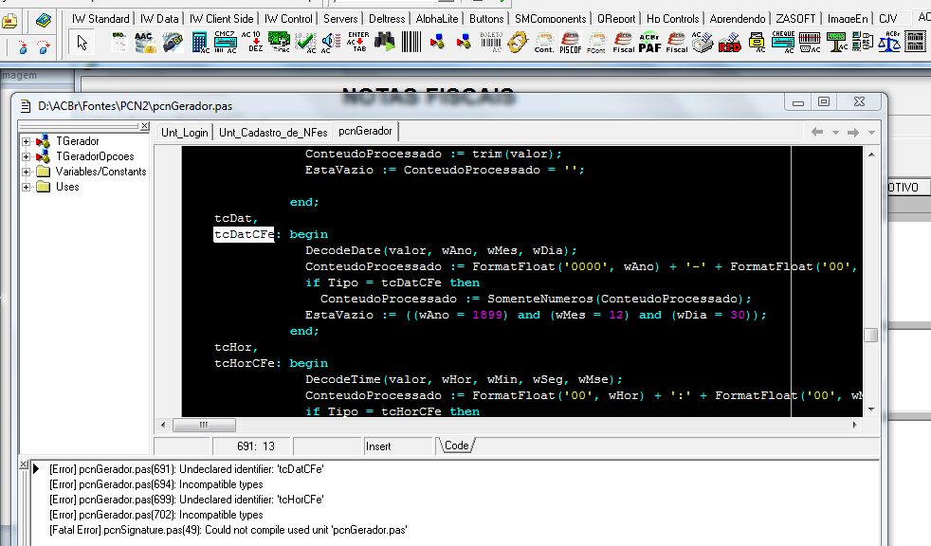Viewport: 931px width, 546px height.
Task: Choose the ACBr PAF component icon
Action: click(650, 43)
